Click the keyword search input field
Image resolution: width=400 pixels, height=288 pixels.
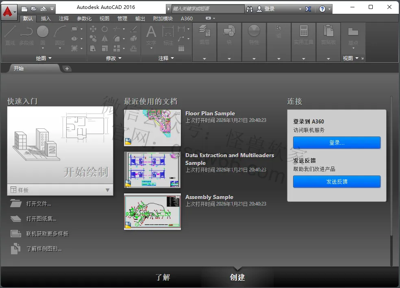coord(208,9)
